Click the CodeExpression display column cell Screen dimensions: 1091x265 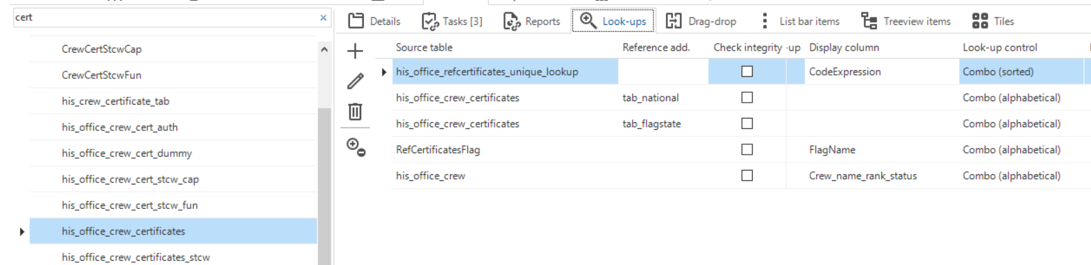point(882,71)
